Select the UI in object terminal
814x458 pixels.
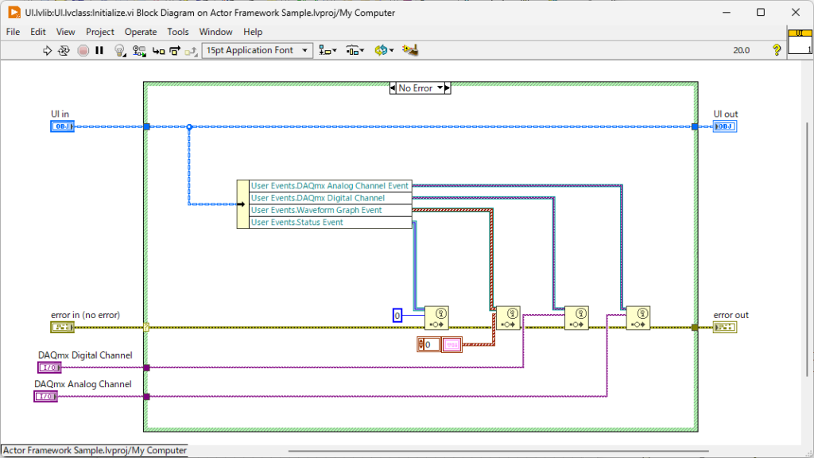[62, 126]
